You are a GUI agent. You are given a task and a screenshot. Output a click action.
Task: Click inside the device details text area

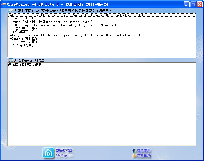pos(102,104)
